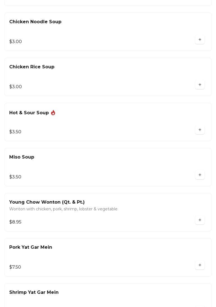This screenshot has width=216, height=307.
Task: Open the Chicken Noodle Soup item title
Action: pos(35,22)
